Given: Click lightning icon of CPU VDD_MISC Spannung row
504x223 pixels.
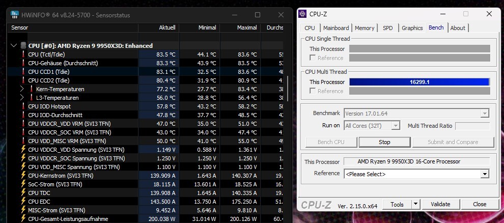Looking at the screenshot, I should 23,166.
